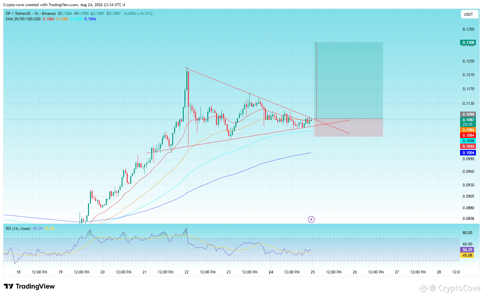Click the 60.00 level on the RSI axis
The height and width of the screenshot is (296, 483).
tap(468, 244)
